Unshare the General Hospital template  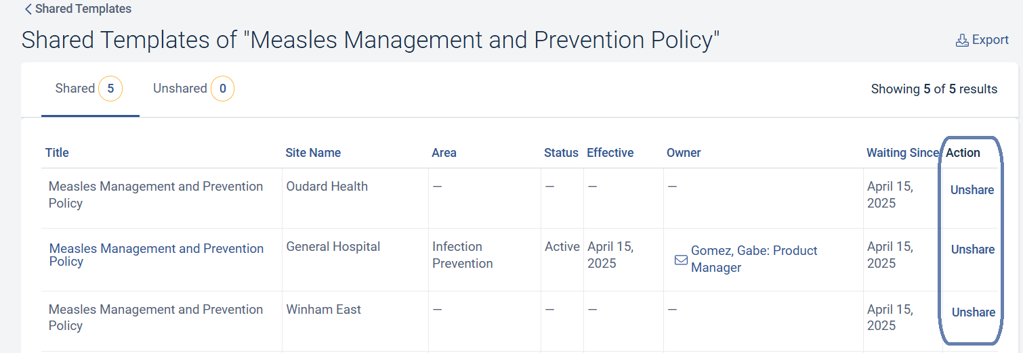pos(972,250)
